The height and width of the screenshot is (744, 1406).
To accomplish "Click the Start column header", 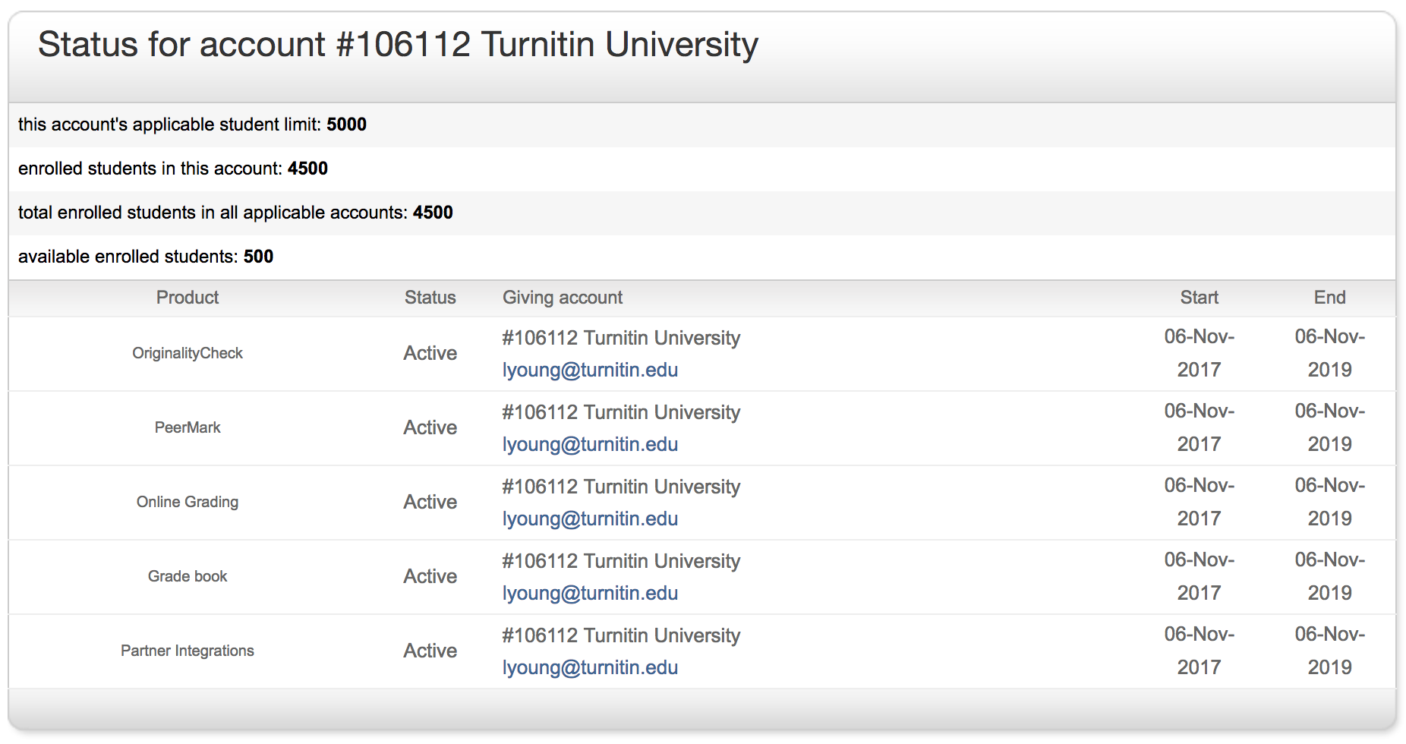I will pos(1199,298).
